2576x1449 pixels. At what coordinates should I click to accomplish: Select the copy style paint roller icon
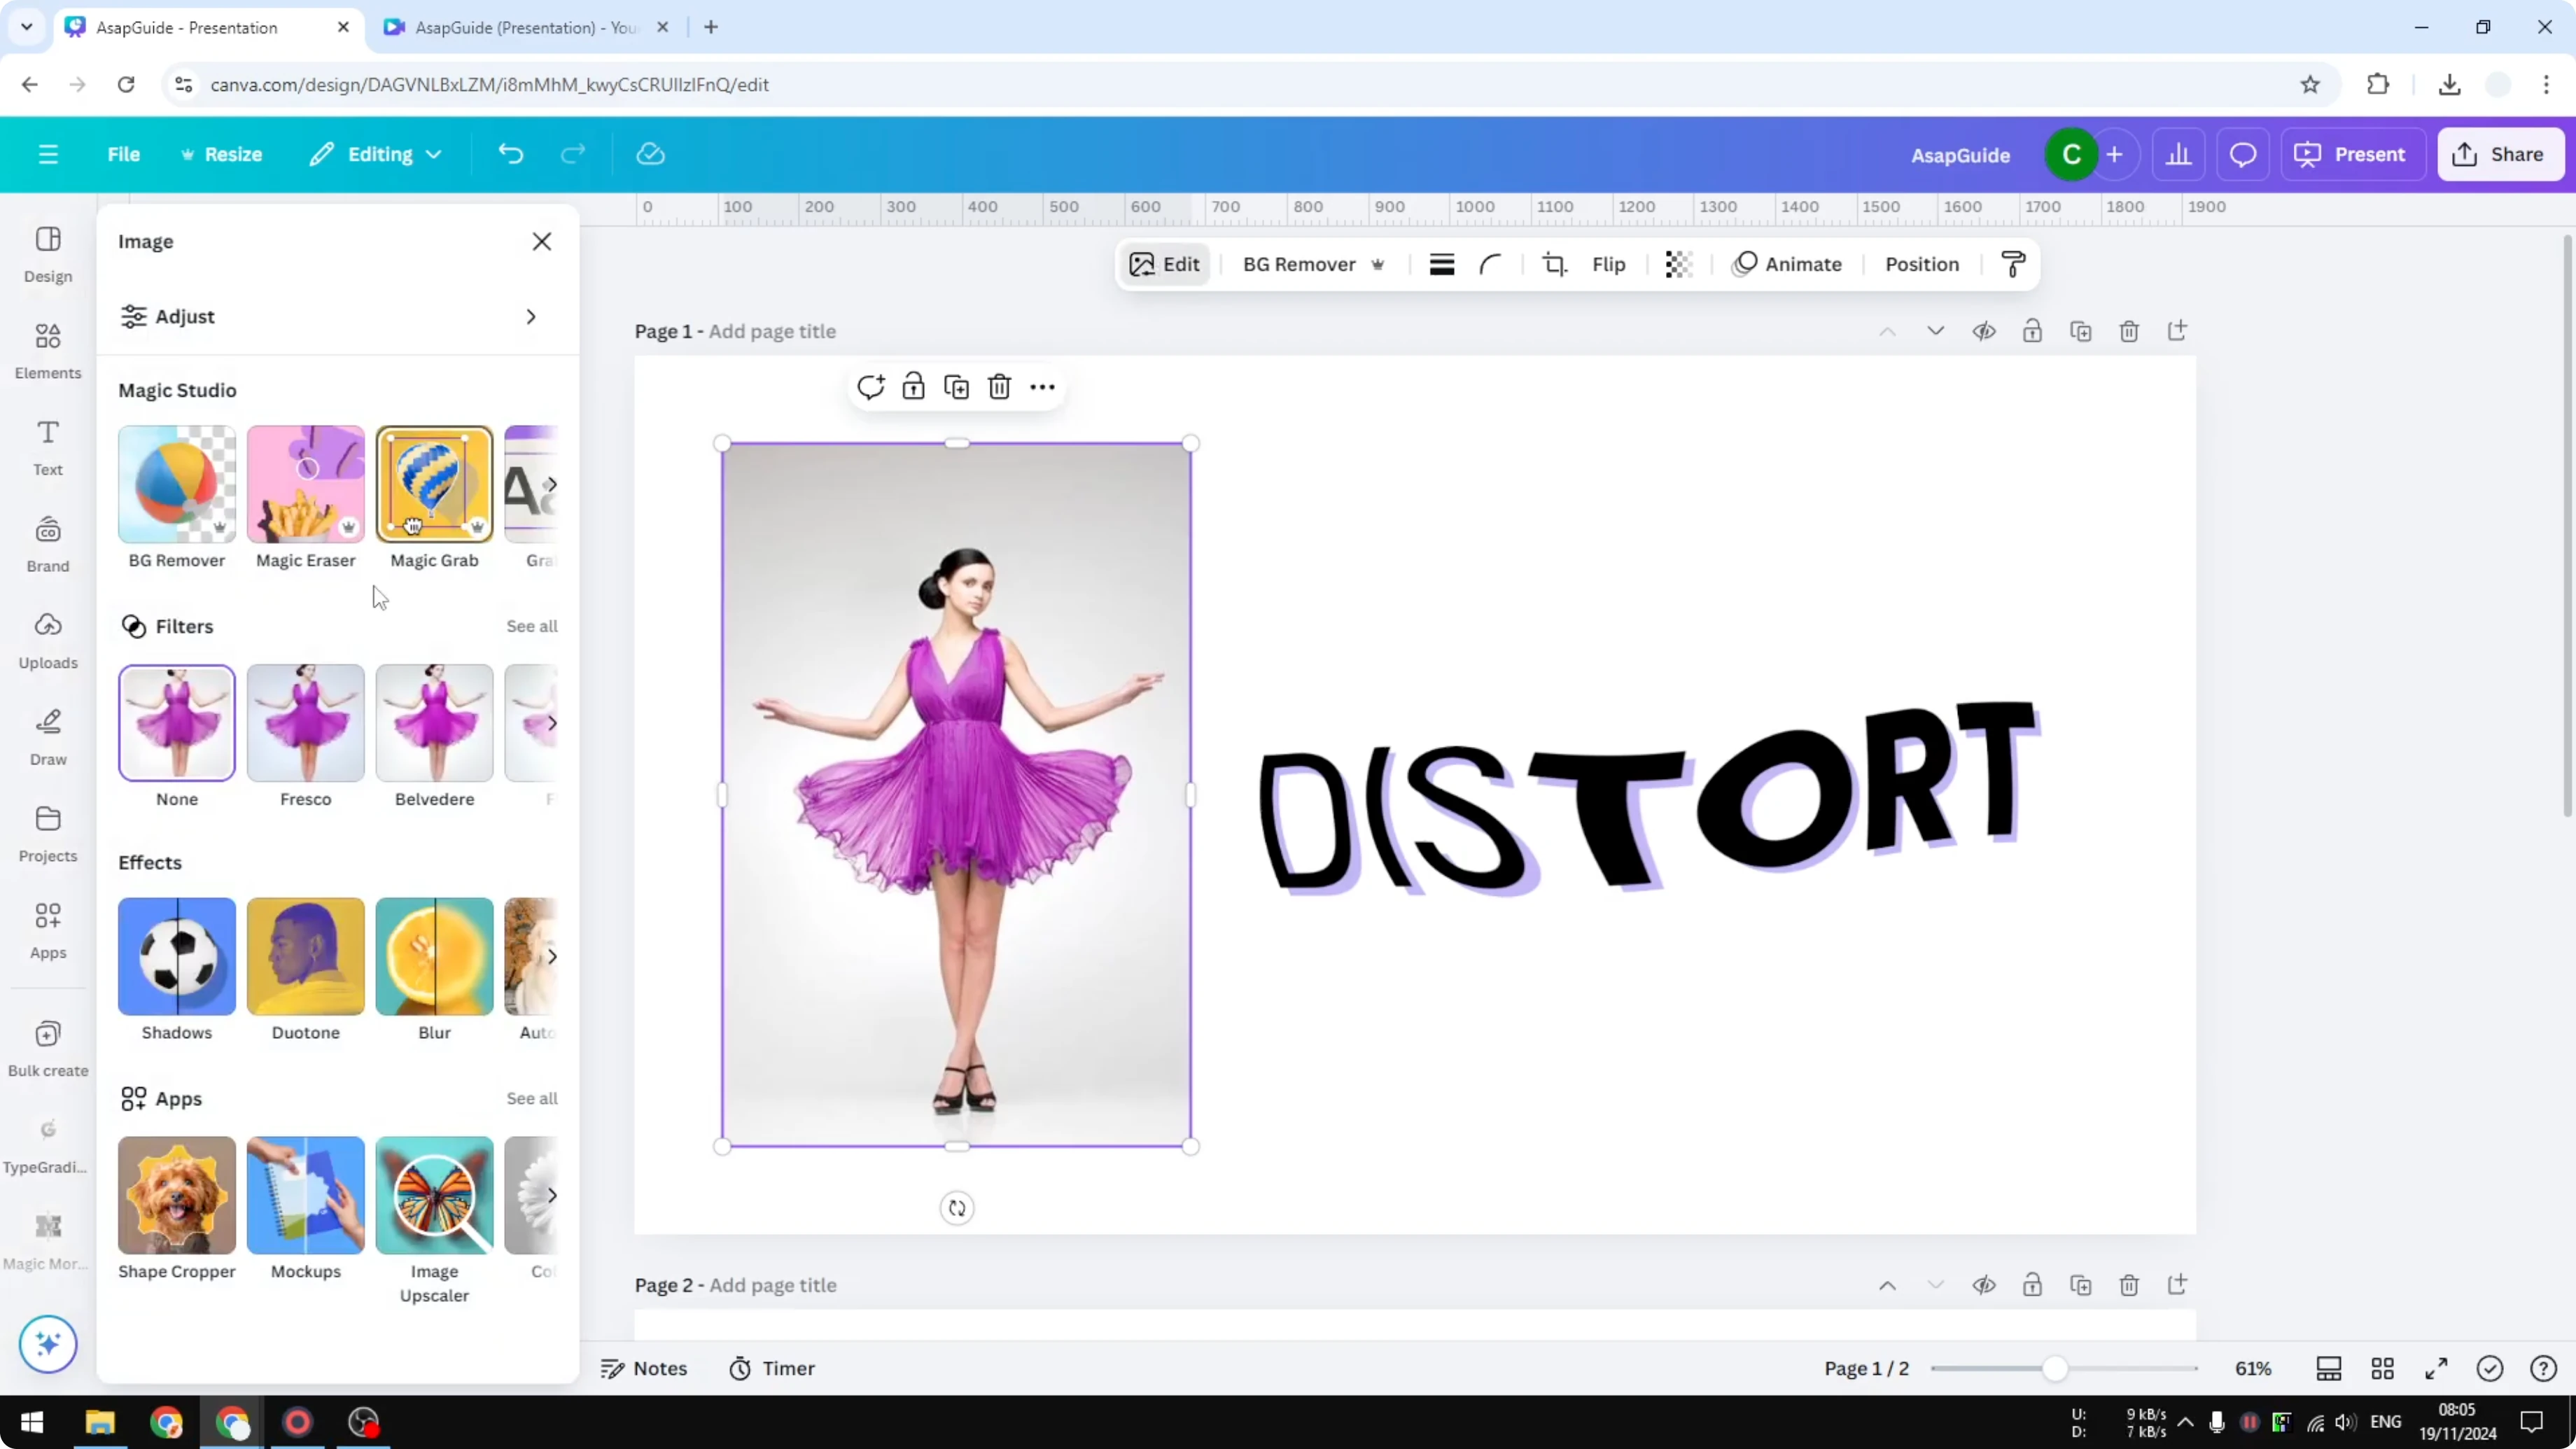(x=2013, y=264)
